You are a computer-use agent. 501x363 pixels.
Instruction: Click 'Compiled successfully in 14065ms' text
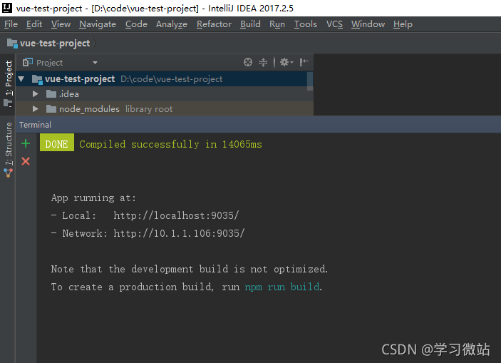[170, 144]
